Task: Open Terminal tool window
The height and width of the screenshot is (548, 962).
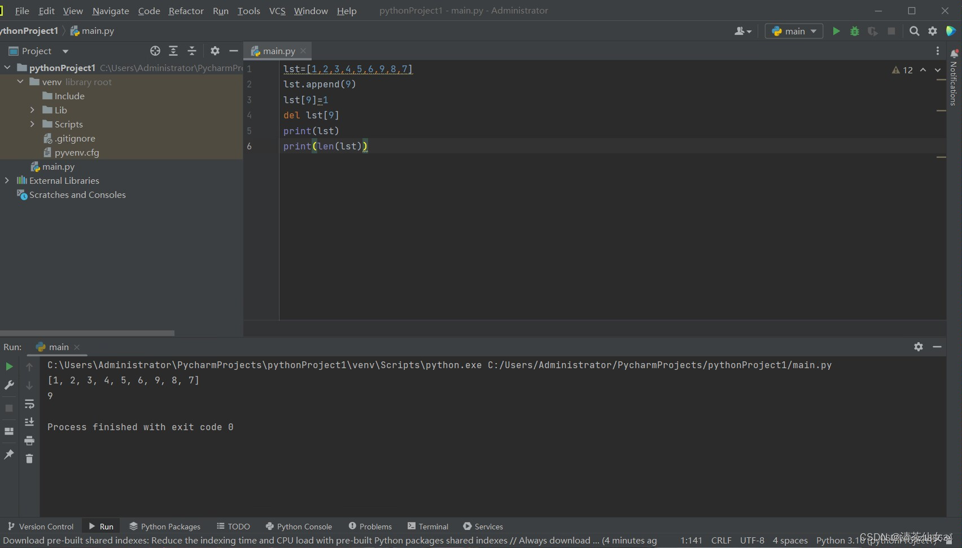Action: pyautogui.click(x=428, y=526)
